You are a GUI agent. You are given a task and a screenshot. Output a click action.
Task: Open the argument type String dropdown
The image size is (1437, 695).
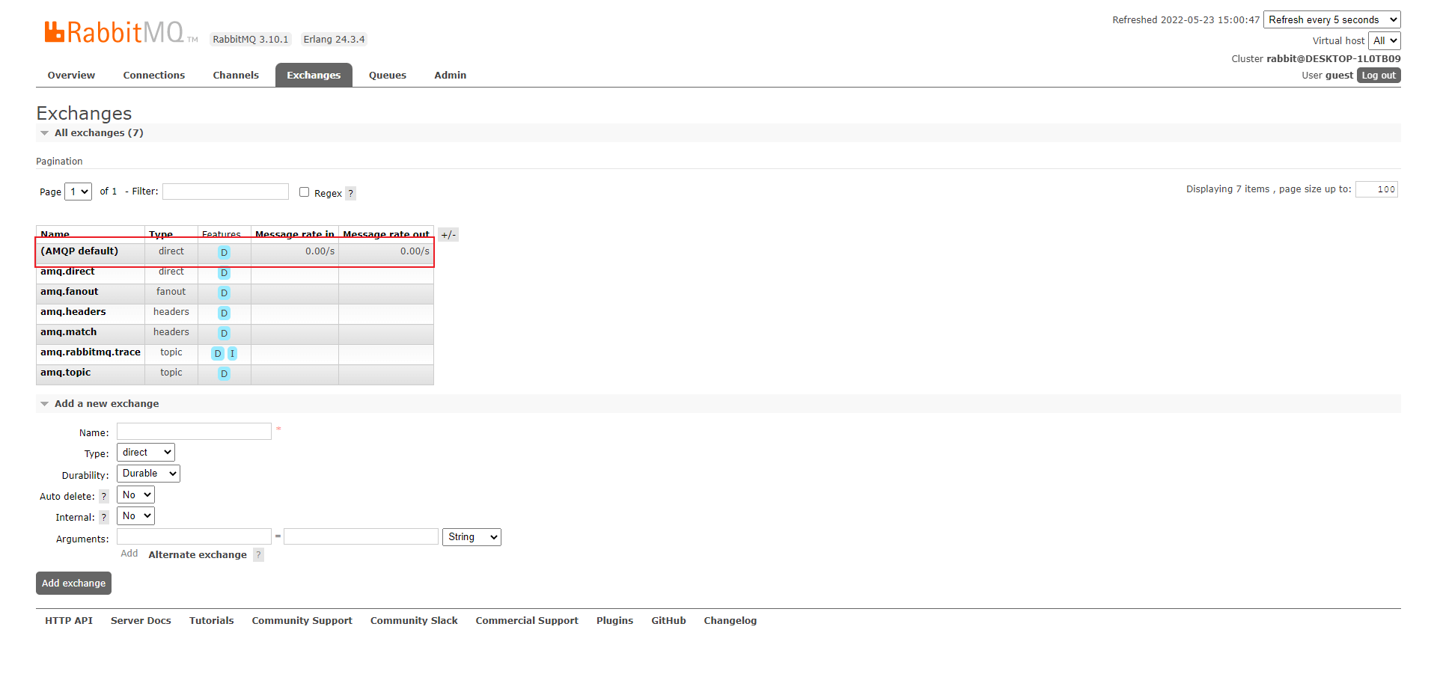point(472,536)
